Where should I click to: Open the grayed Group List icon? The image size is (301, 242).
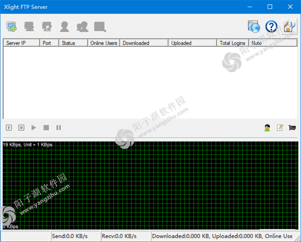(x=82, y=26)
